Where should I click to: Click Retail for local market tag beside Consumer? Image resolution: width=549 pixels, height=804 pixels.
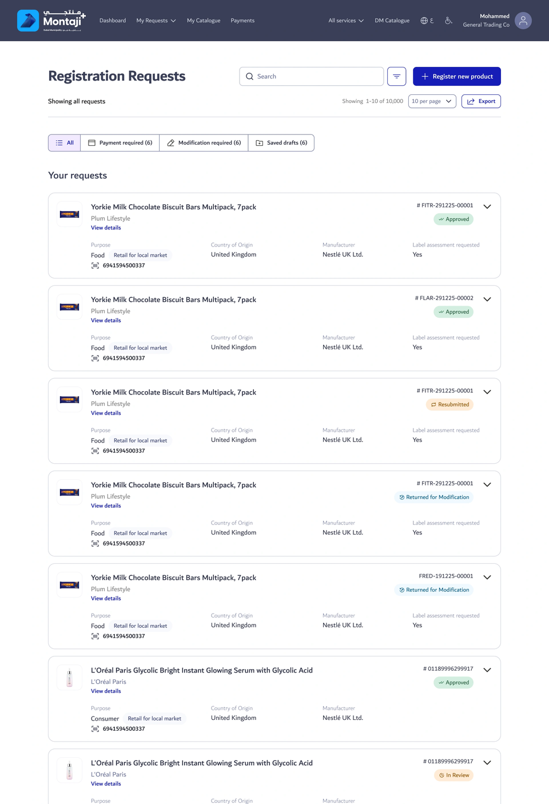[154, 718]
